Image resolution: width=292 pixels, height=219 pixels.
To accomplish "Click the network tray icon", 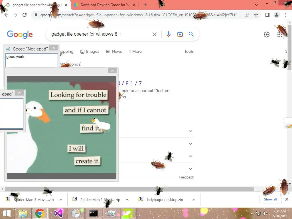I will (x=258, y=213).
